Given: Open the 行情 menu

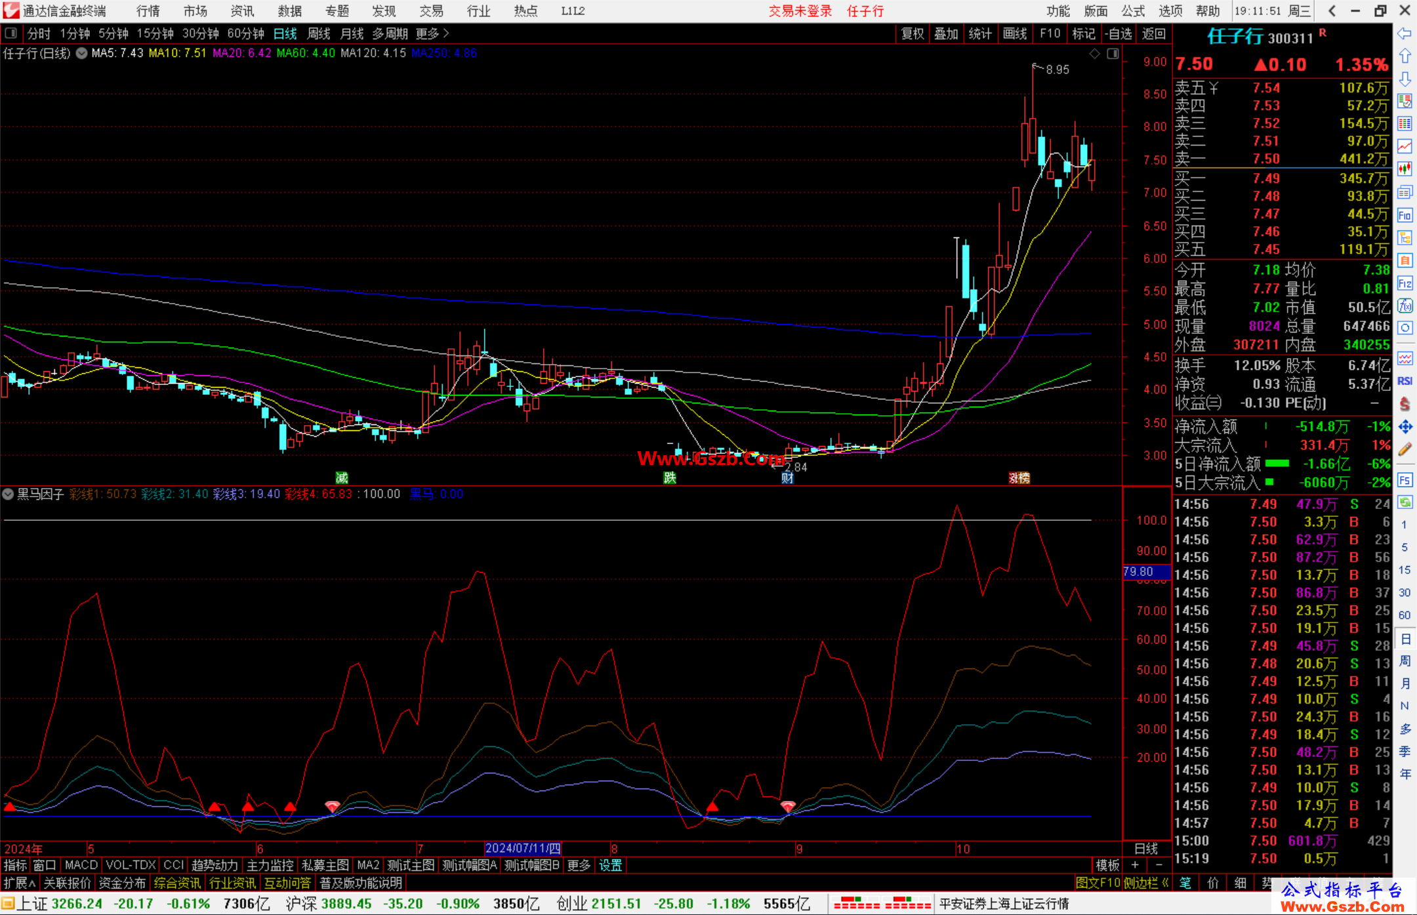Looking at the screenshot, I should tap(148, 10).
